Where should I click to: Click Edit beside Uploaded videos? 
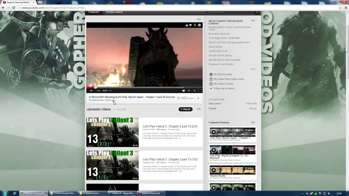tap(199, 109)
